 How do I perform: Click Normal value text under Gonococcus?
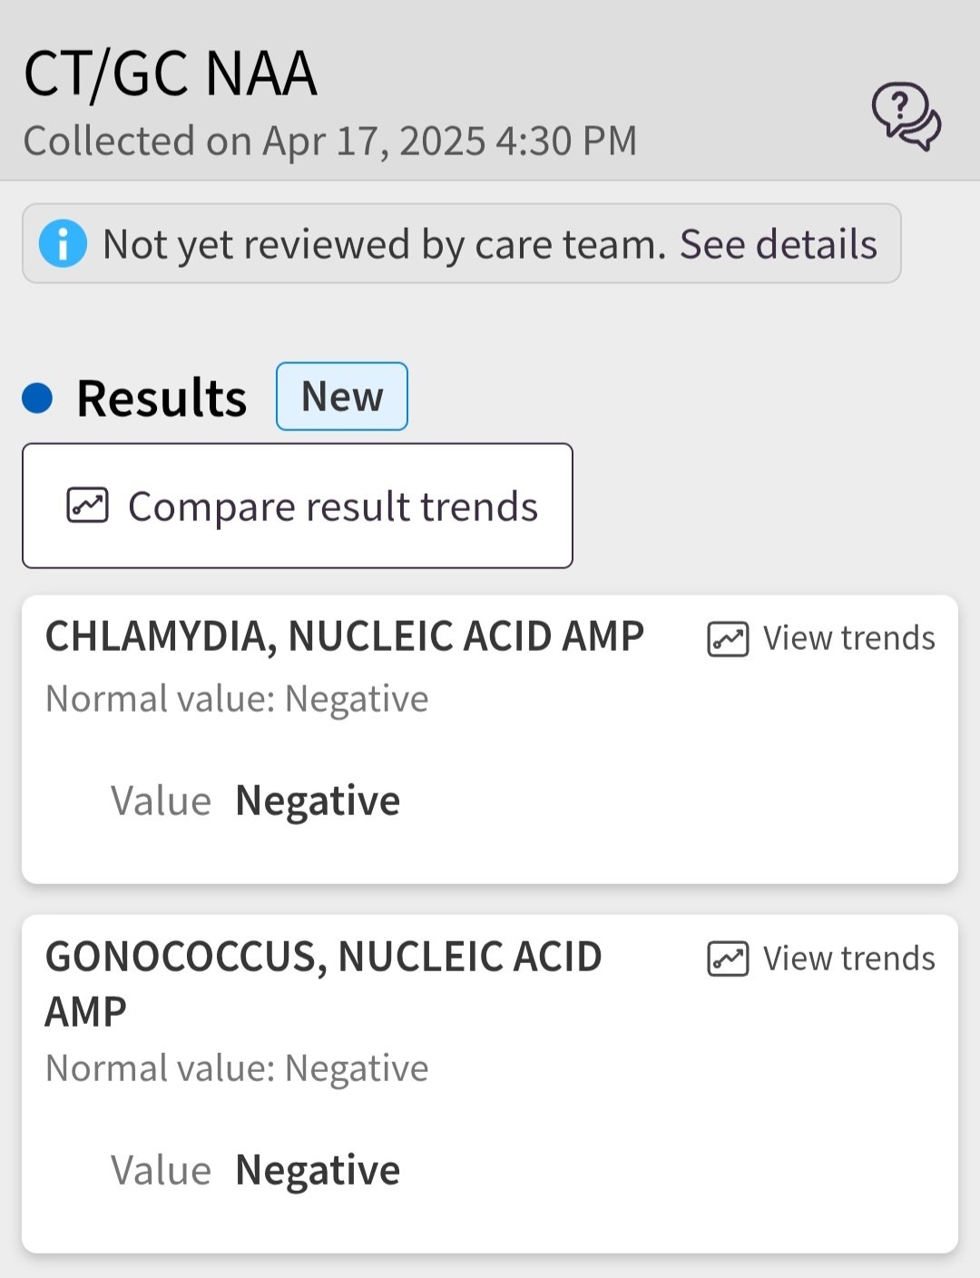[x=237, y=1068]
